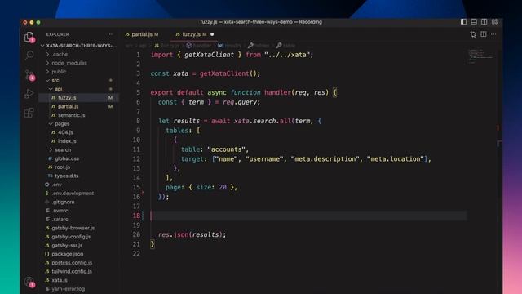Click the size value 20 on line 15
The width and height of the screenshot is (522, 294).
click(x=223, y=187)
